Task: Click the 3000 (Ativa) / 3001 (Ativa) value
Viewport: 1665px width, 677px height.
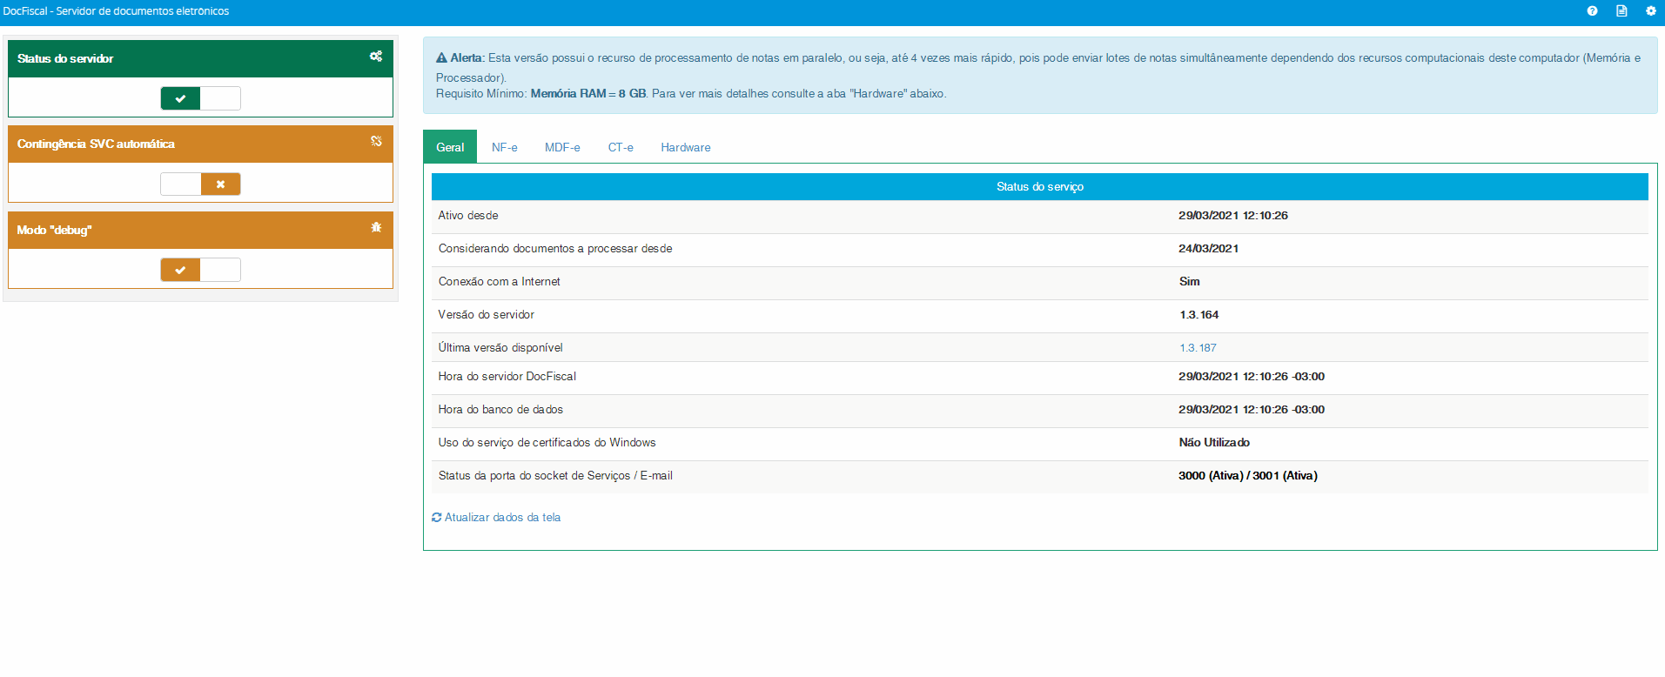Action: pos(1248,476)
